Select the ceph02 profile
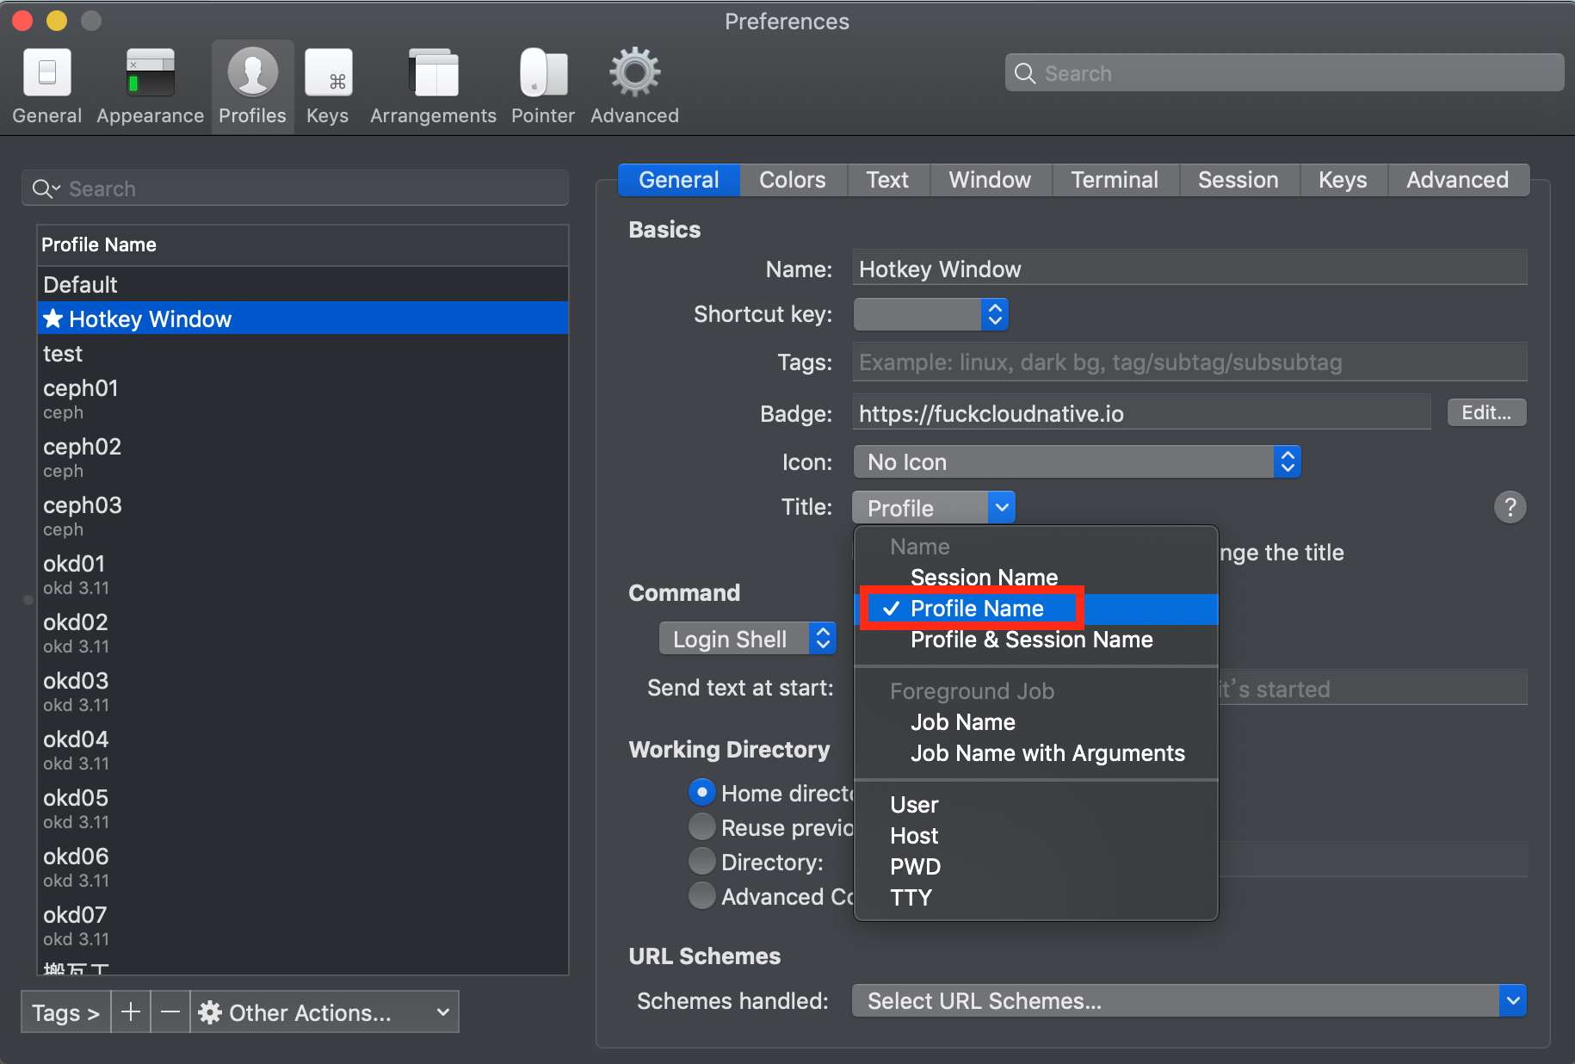The height and width of the screenshot is (1064, 1575). pyautogui.click(x=303, y=457)
